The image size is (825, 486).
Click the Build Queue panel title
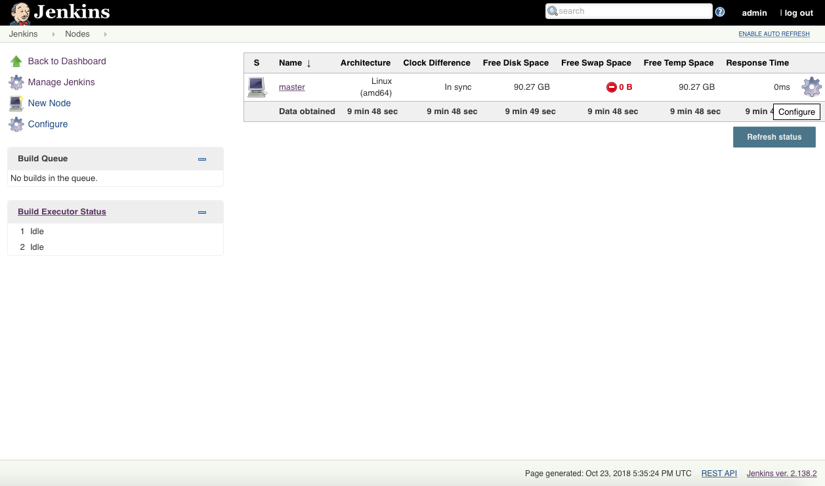(x=43, y=159)
